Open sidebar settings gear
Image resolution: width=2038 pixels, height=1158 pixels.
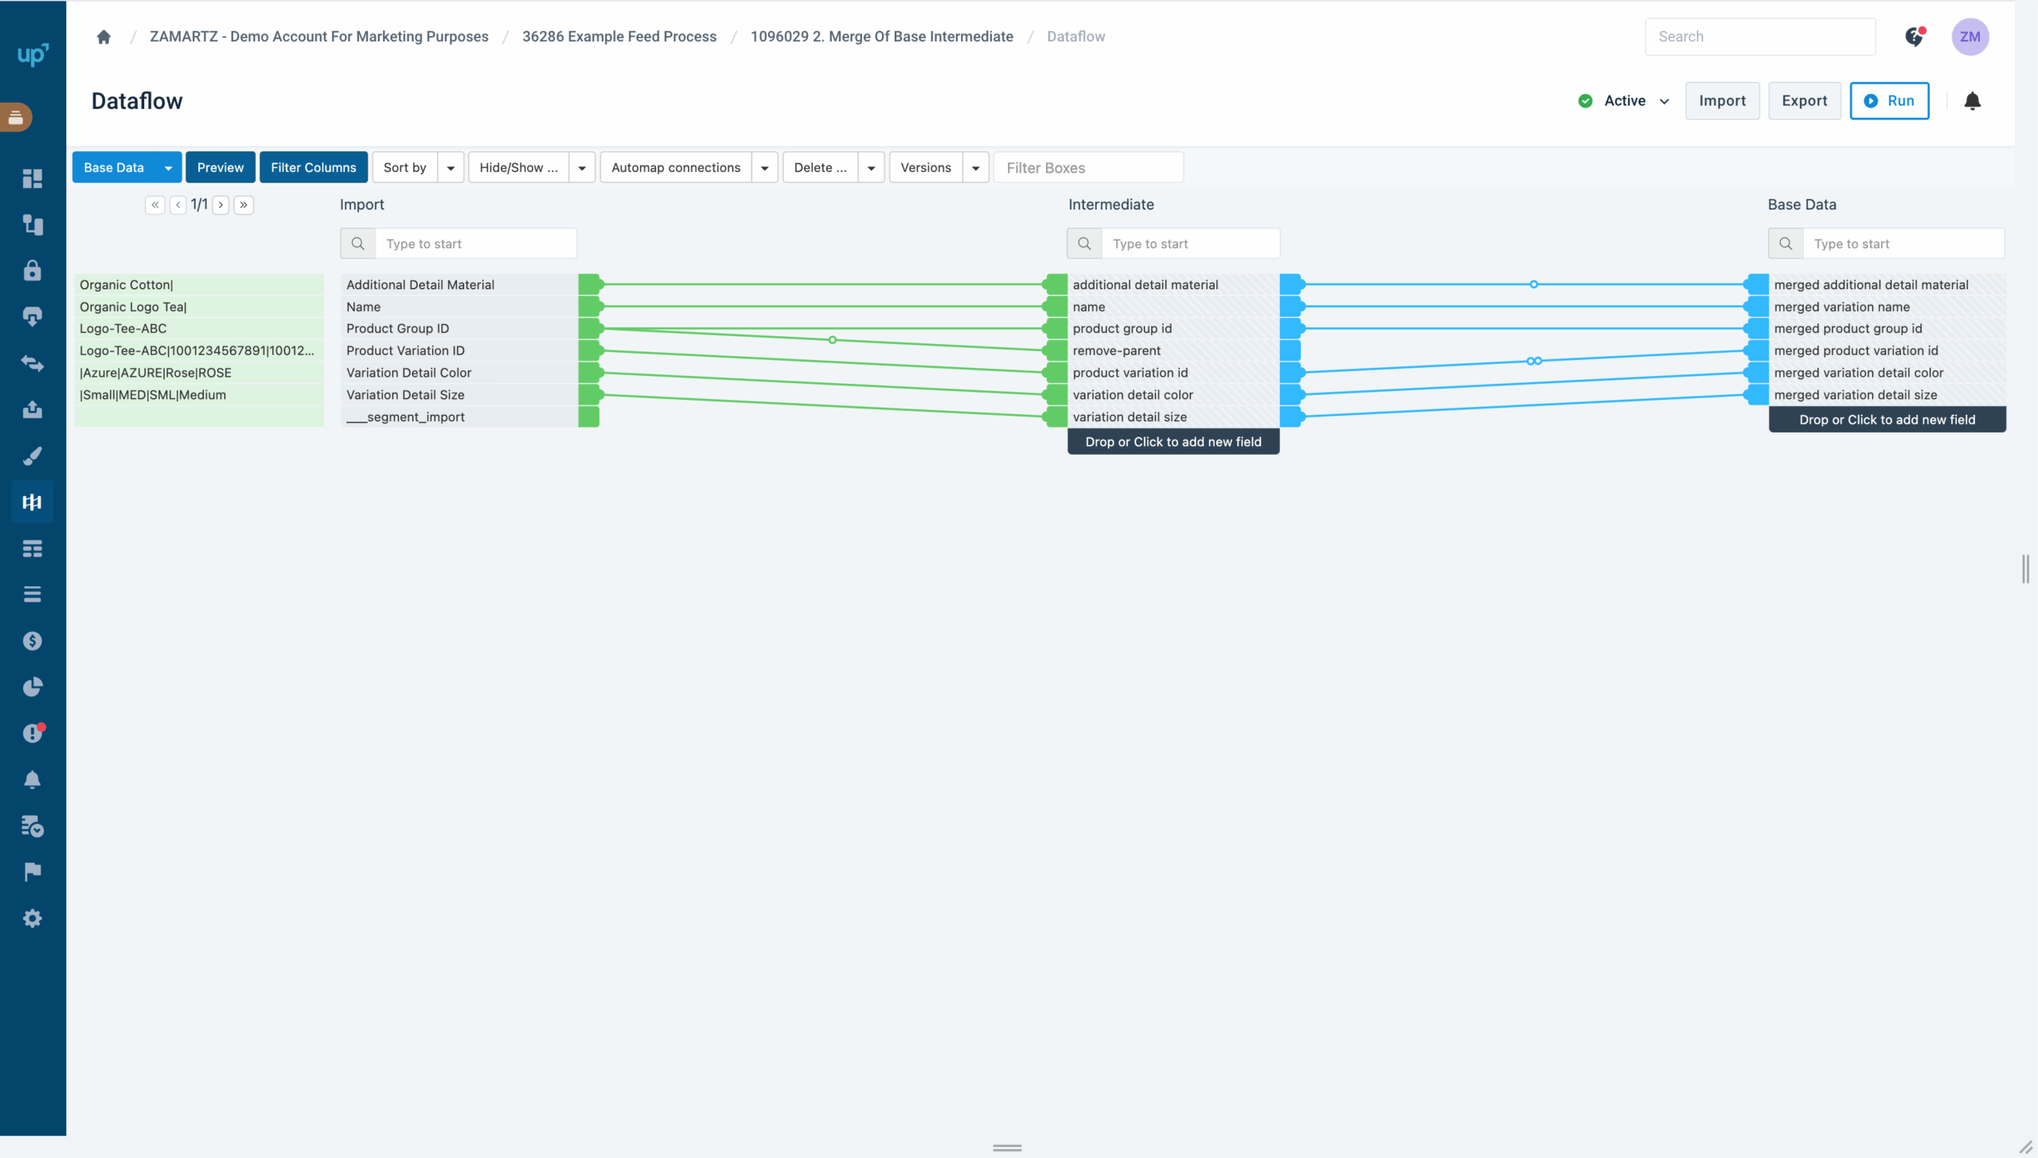coord(32,917)
